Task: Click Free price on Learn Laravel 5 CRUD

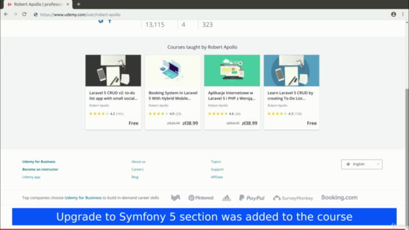Action: (x=312, y=123)
